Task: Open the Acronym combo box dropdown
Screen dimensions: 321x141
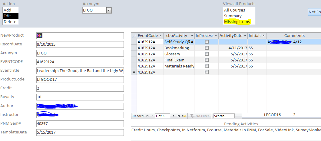Action: point(109,10)
